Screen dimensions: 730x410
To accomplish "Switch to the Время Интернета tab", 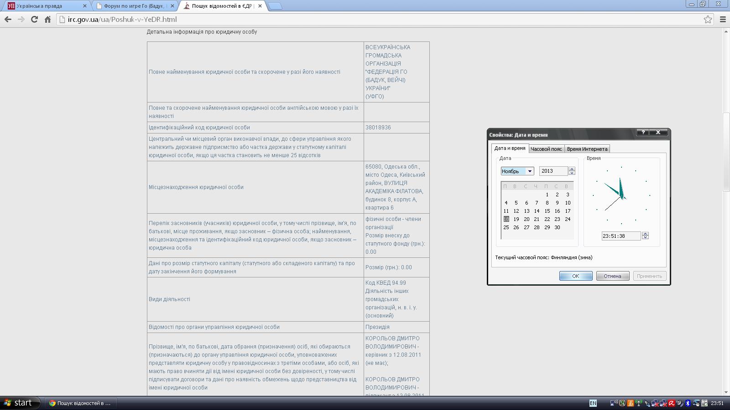I will 587,149.
